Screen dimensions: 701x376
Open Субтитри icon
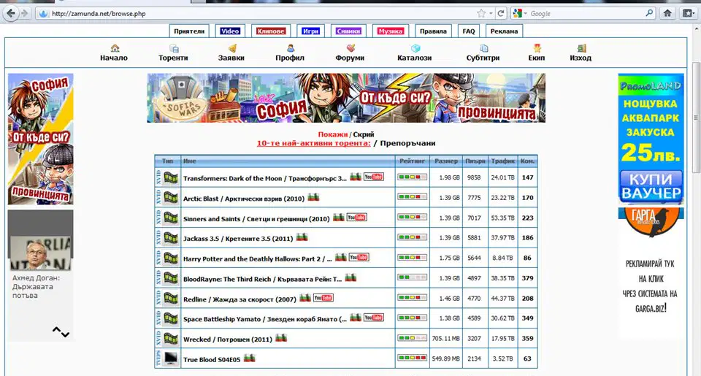pyautogui.click(x=483, y=48)
